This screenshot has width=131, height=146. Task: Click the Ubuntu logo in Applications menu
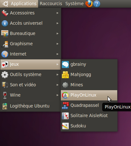[5, 4]
